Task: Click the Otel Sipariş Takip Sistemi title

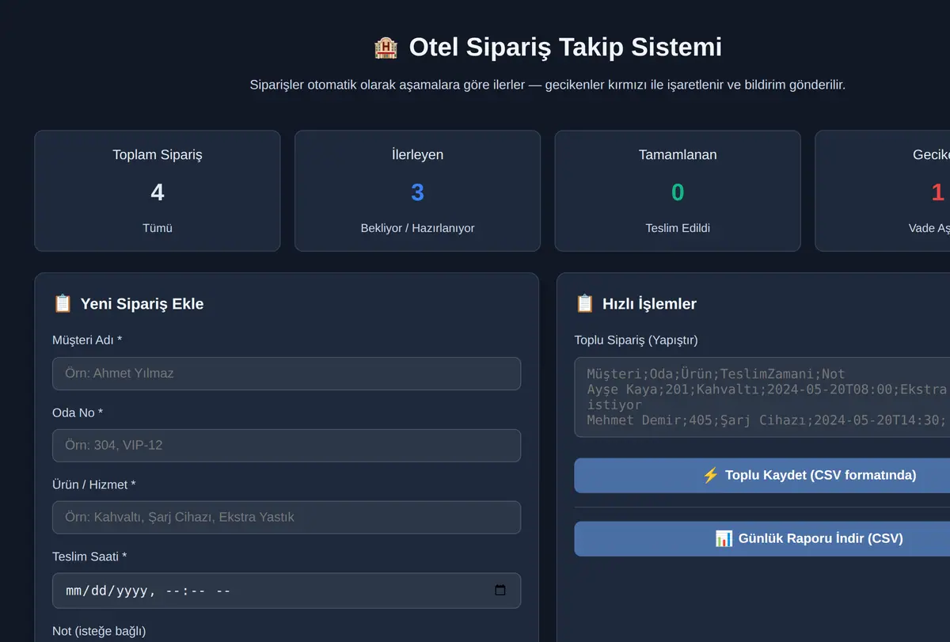Action: click(565, 47)
